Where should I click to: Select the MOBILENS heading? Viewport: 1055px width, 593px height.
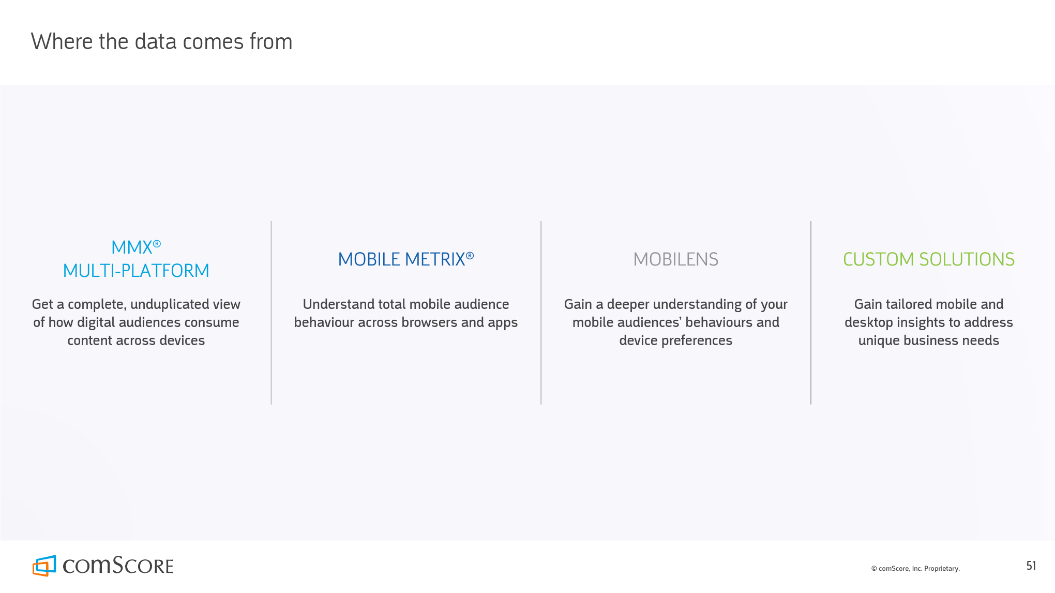pyautogui.click(x=675, y=259)
